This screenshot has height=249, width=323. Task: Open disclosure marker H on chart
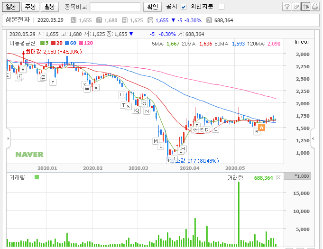click(x=183, y=149)
